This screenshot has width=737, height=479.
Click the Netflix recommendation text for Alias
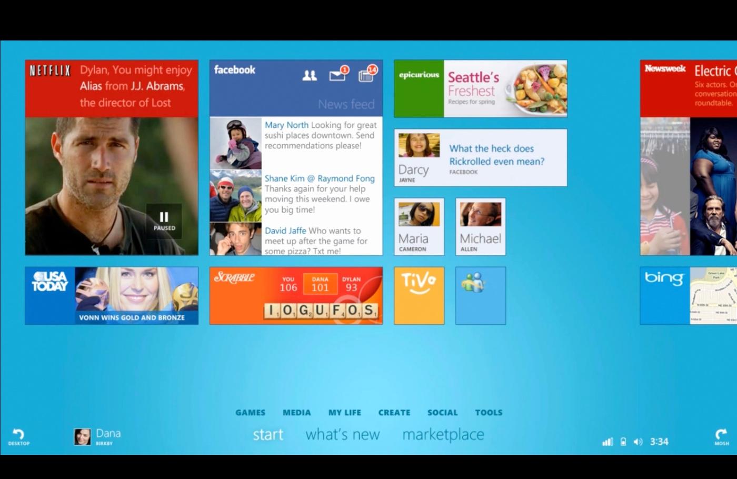click(x=136, y=86)
